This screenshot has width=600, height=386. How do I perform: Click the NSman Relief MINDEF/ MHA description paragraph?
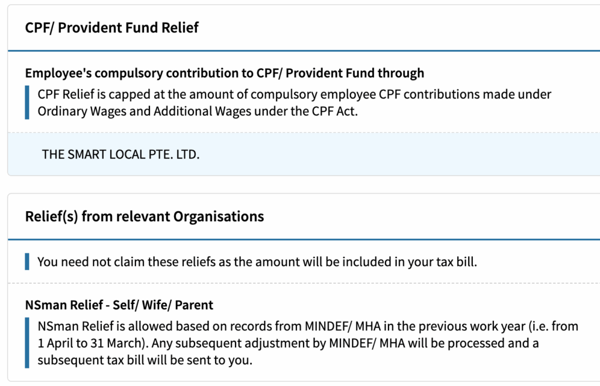click(x=308, y=343)
